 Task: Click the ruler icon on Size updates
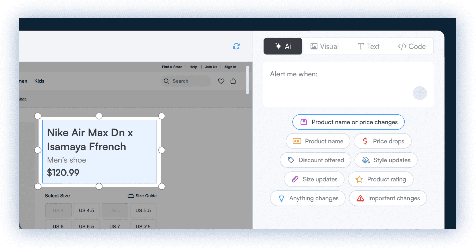click(x=295, y=179)
